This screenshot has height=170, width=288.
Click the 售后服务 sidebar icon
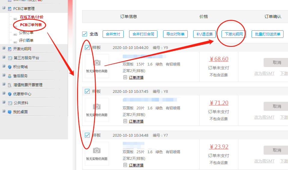point(10,76)
